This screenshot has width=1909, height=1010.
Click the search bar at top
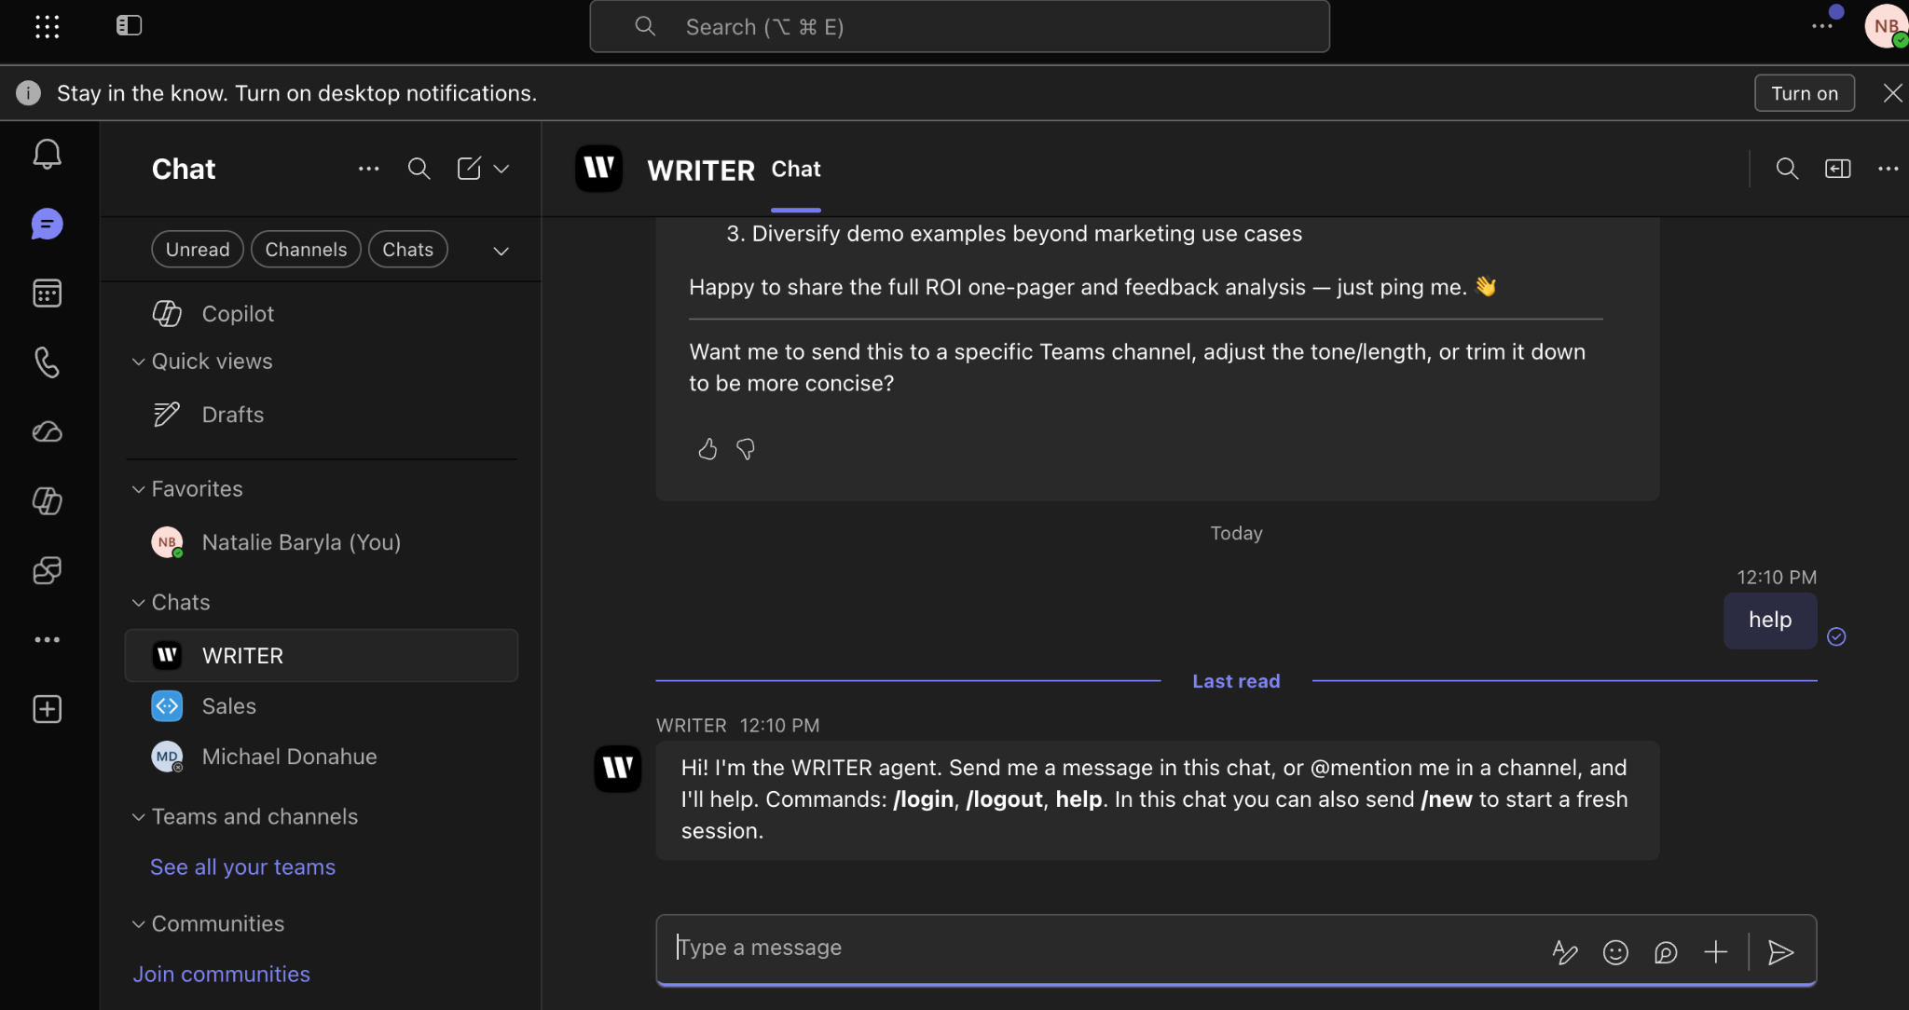[x=960, y=26]
